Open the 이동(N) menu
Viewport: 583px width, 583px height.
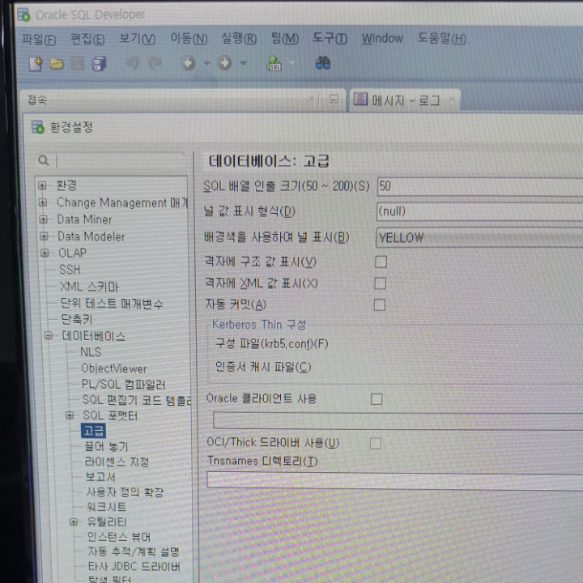[189, 38]
